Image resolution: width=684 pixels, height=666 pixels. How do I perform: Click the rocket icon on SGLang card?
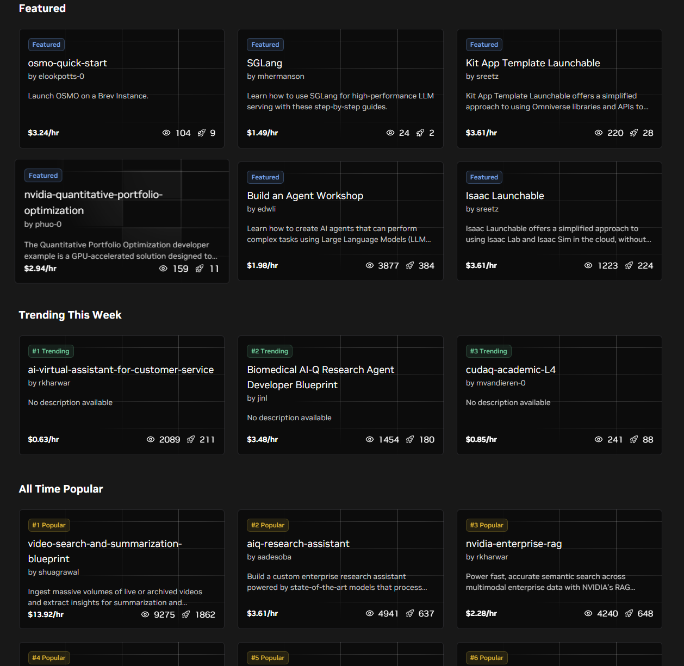(420, 133)
